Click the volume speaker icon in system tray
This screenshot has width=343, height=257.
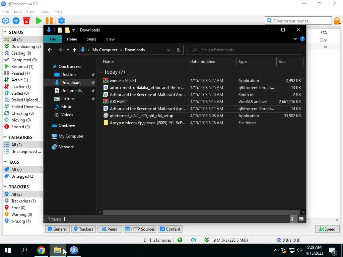coord(299,250)
